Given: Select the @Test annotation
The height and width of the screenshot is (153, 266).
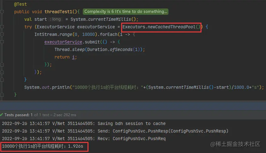Looking at the screenshot, I should pyautogui.click(x=20, y=4).
